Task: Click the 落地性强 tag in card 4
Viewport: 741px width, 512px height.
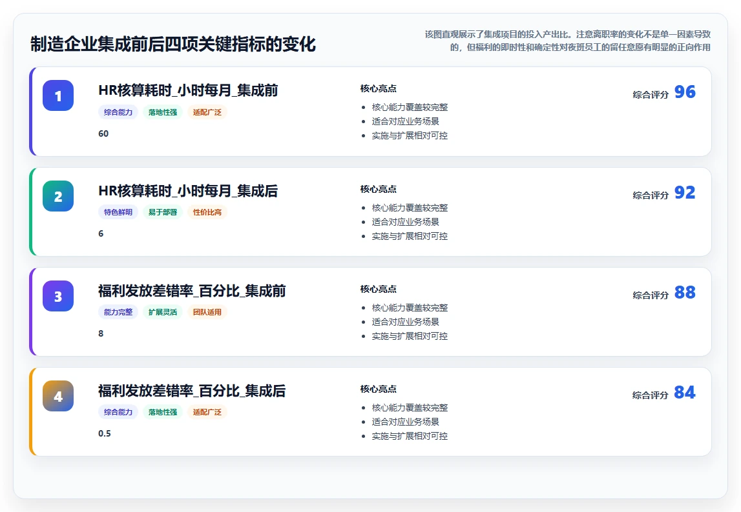Action: pos(163,412)
